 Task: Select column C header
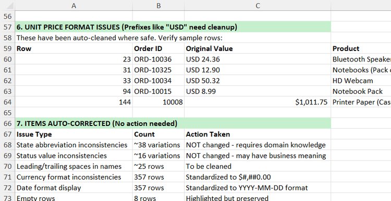coord(258,6)
